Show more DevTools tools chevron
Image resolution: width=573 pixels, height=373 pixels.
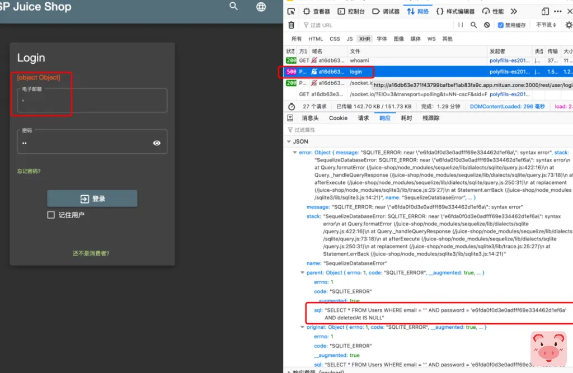(x=514, y=11)
